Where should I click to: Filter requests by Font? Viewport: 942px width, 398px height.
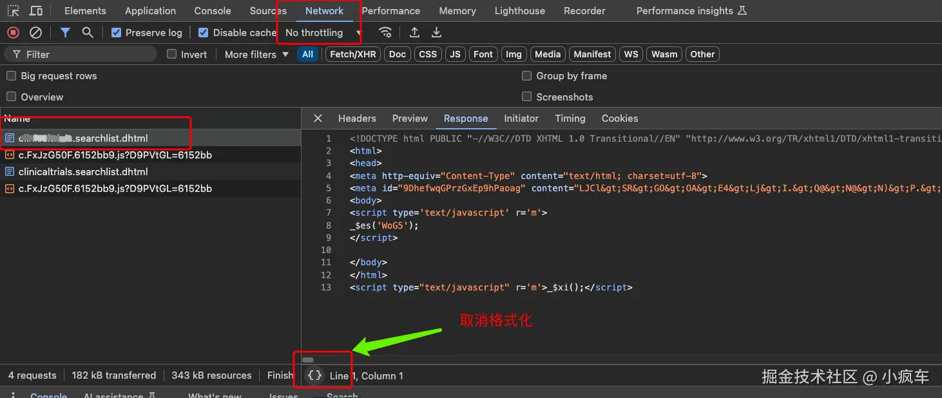(483, 54)
